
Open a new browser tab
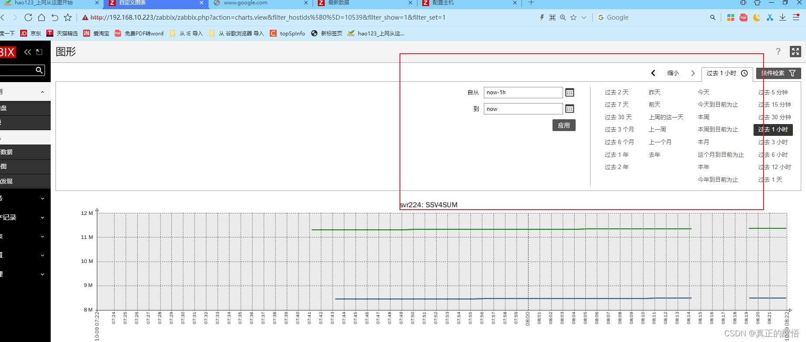click(531, 3)
